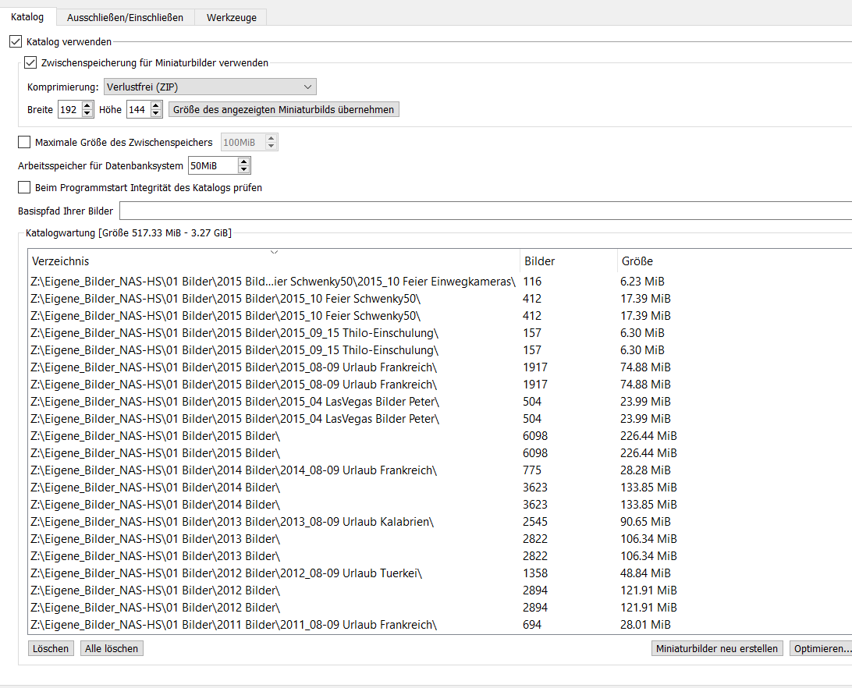Increase Arbeitsspeicher für Datenbanksystem value
852x688 pixels.
click(244, 161)
